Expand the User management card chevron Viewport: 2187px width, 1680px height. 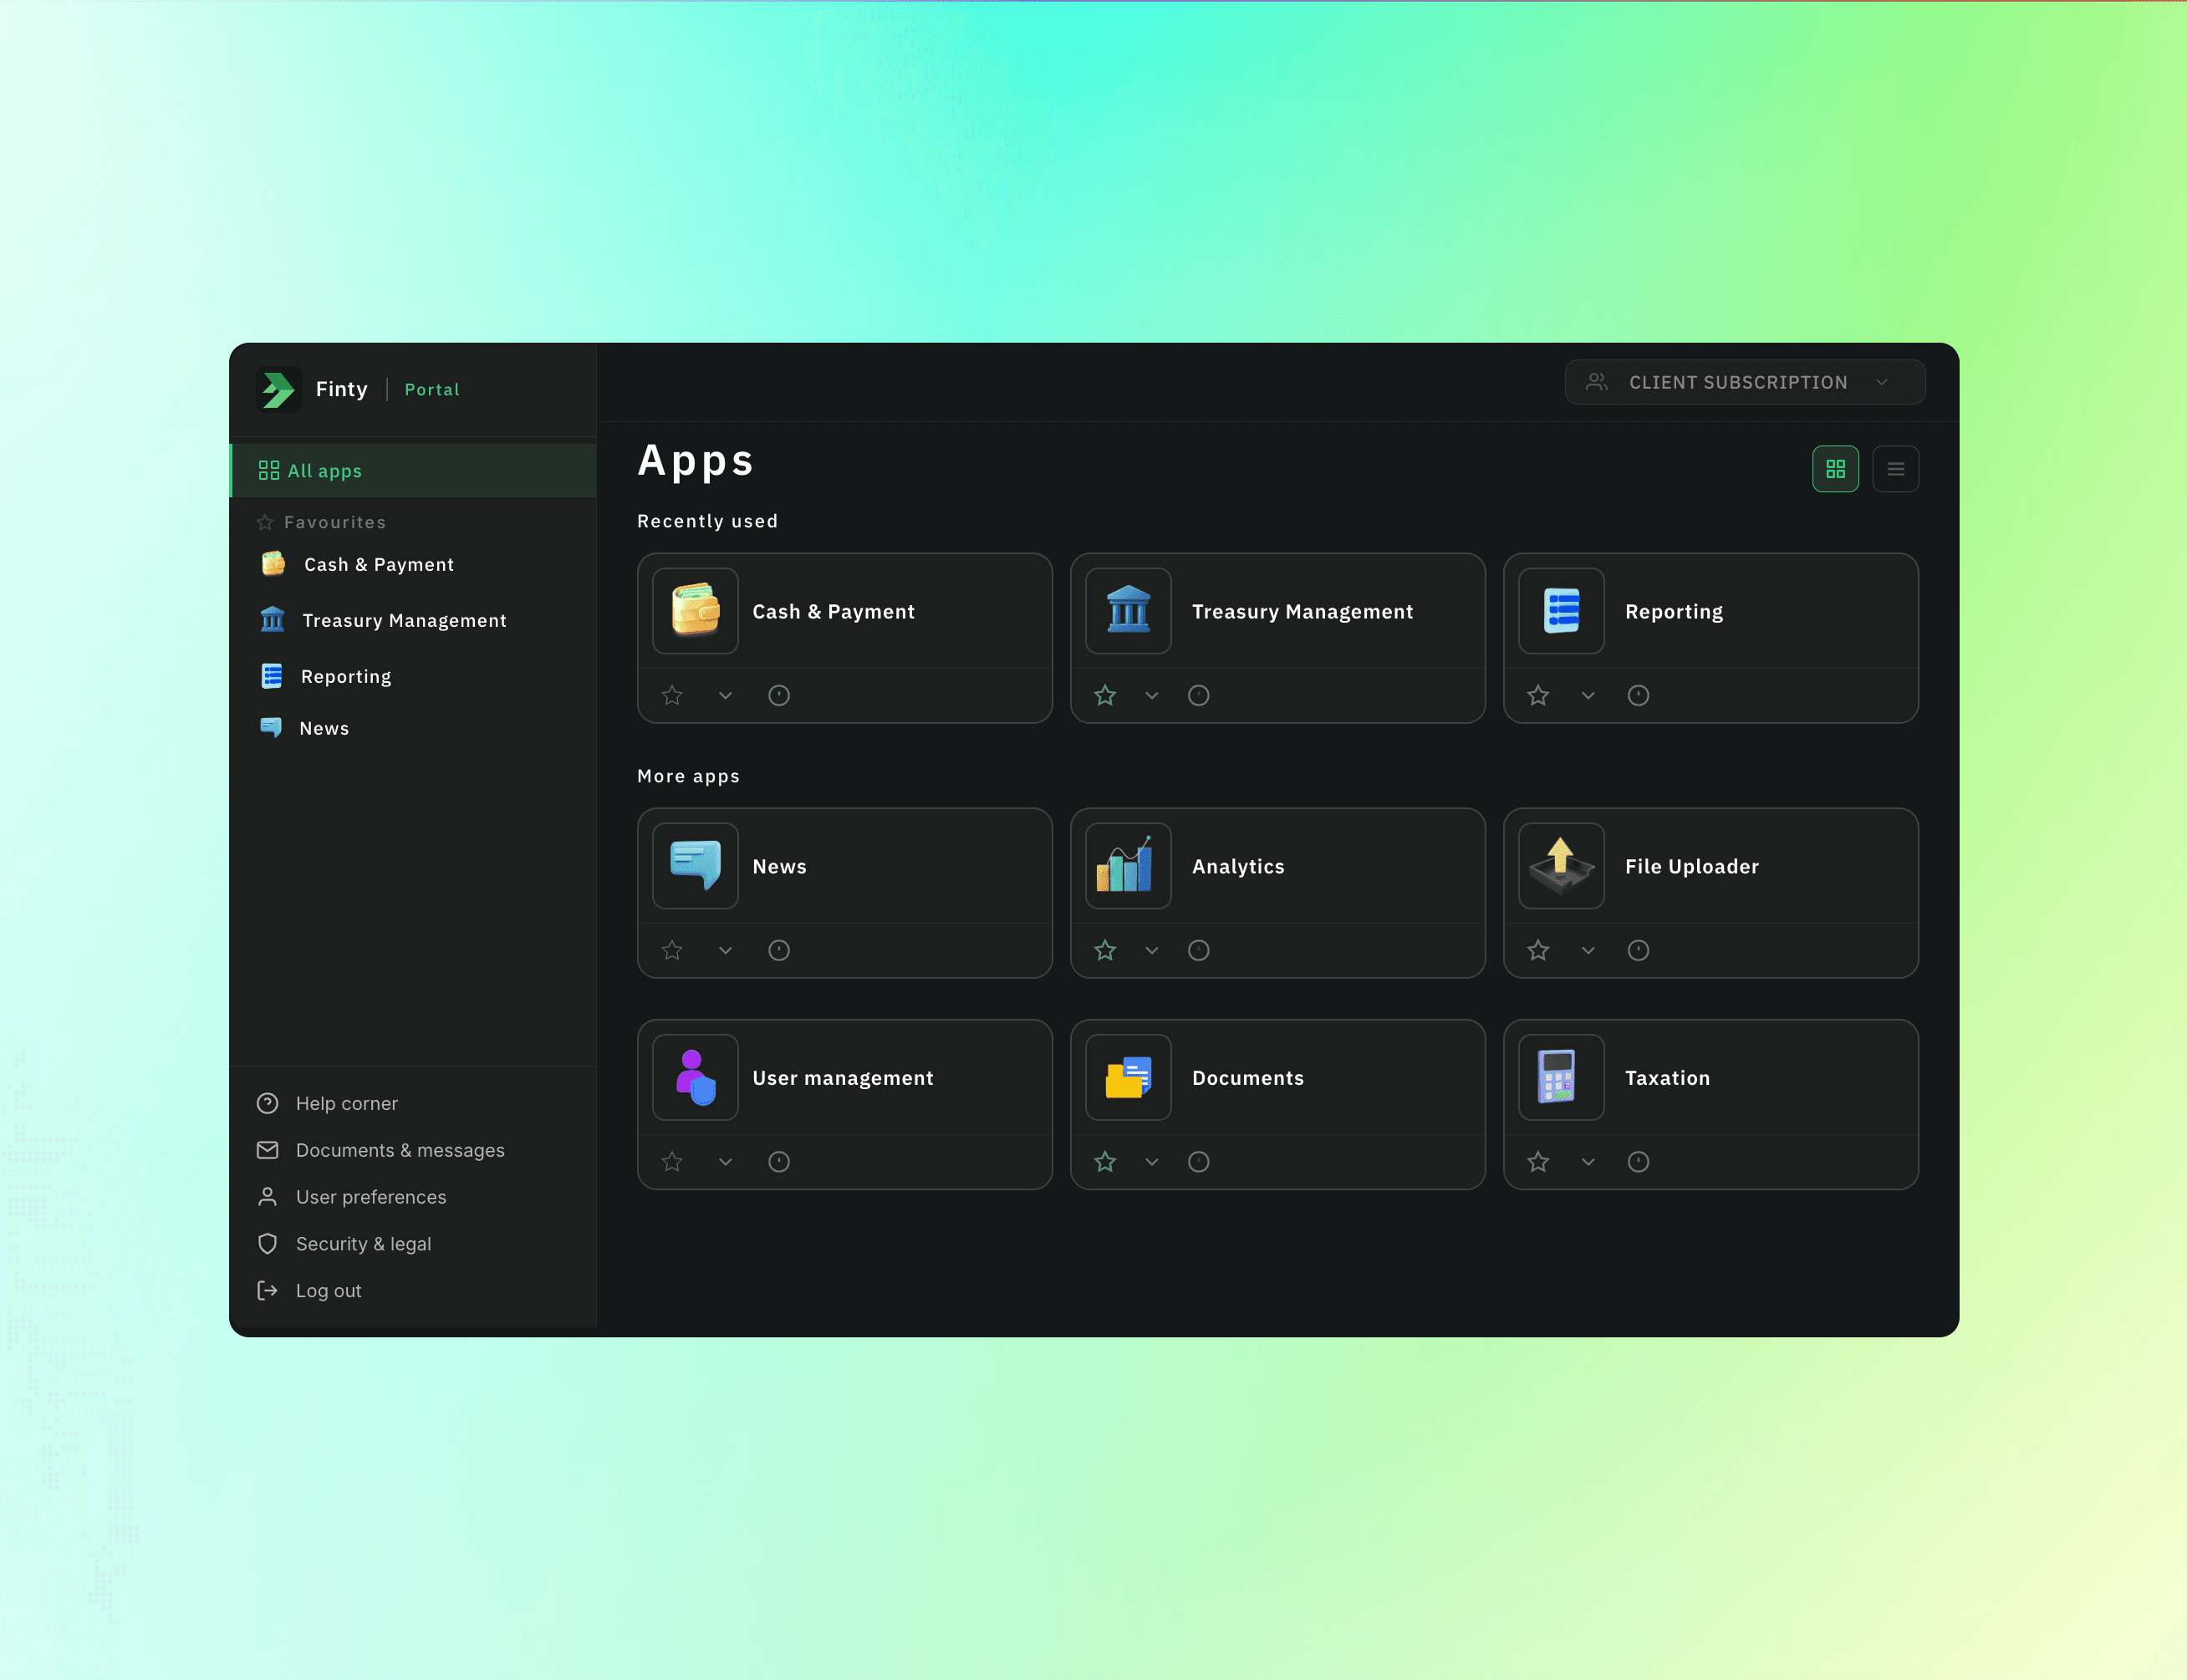(726, 1161)
